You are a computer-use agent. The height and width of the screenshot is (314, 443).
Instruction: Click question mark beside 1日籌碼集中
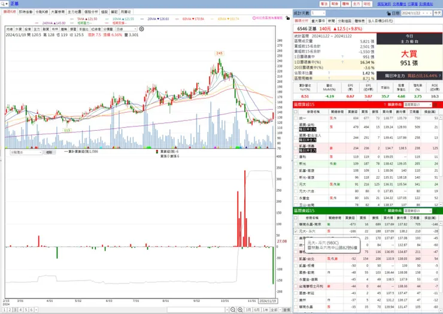pyautogui.click(x=342, y=56)
